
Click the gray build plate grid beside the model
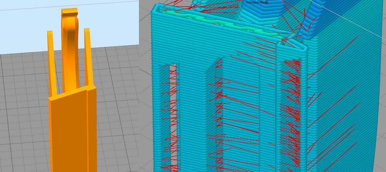[x=24, y=111]
